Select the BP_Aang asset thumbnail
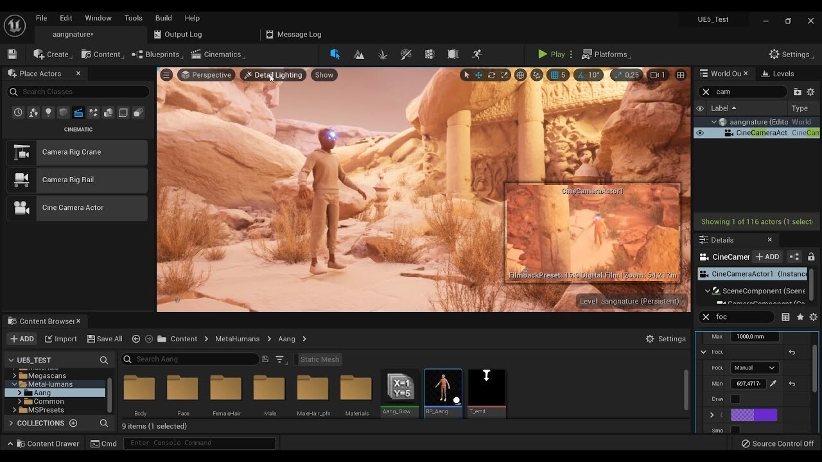The width and height of the screenshot is (822, 462). pos(442,389)
